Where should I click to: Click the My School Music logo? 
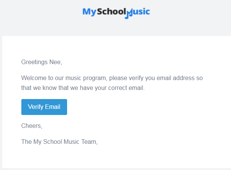tap(116, 13)
